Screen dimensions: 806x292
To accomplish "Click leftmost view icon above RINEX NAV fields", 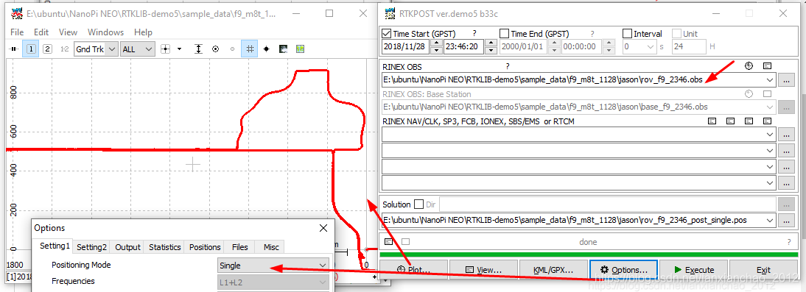I will [712, 121].
